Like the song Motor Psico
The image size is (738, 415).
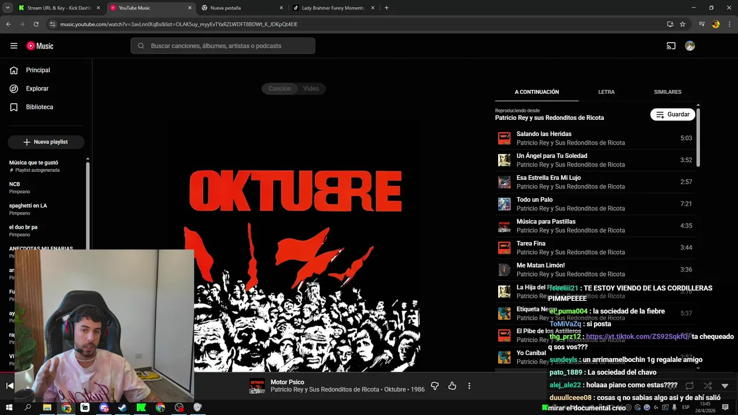452,386
